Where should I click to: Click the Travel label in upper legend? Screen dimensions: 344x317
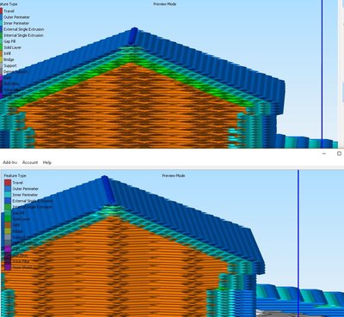(x=9, y=11)
